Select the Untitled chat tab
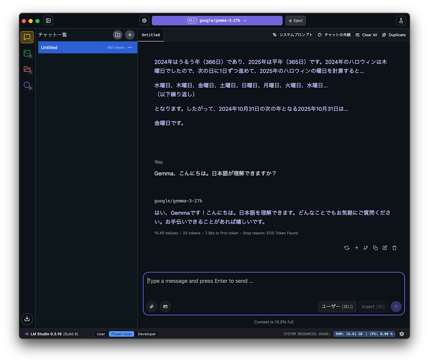 [x=151, y=35]
